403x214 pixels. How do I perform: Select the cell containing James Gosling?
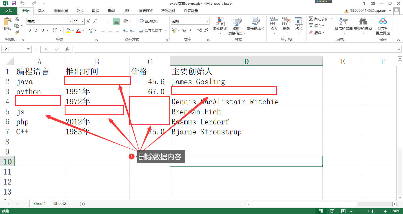point(246,81)
